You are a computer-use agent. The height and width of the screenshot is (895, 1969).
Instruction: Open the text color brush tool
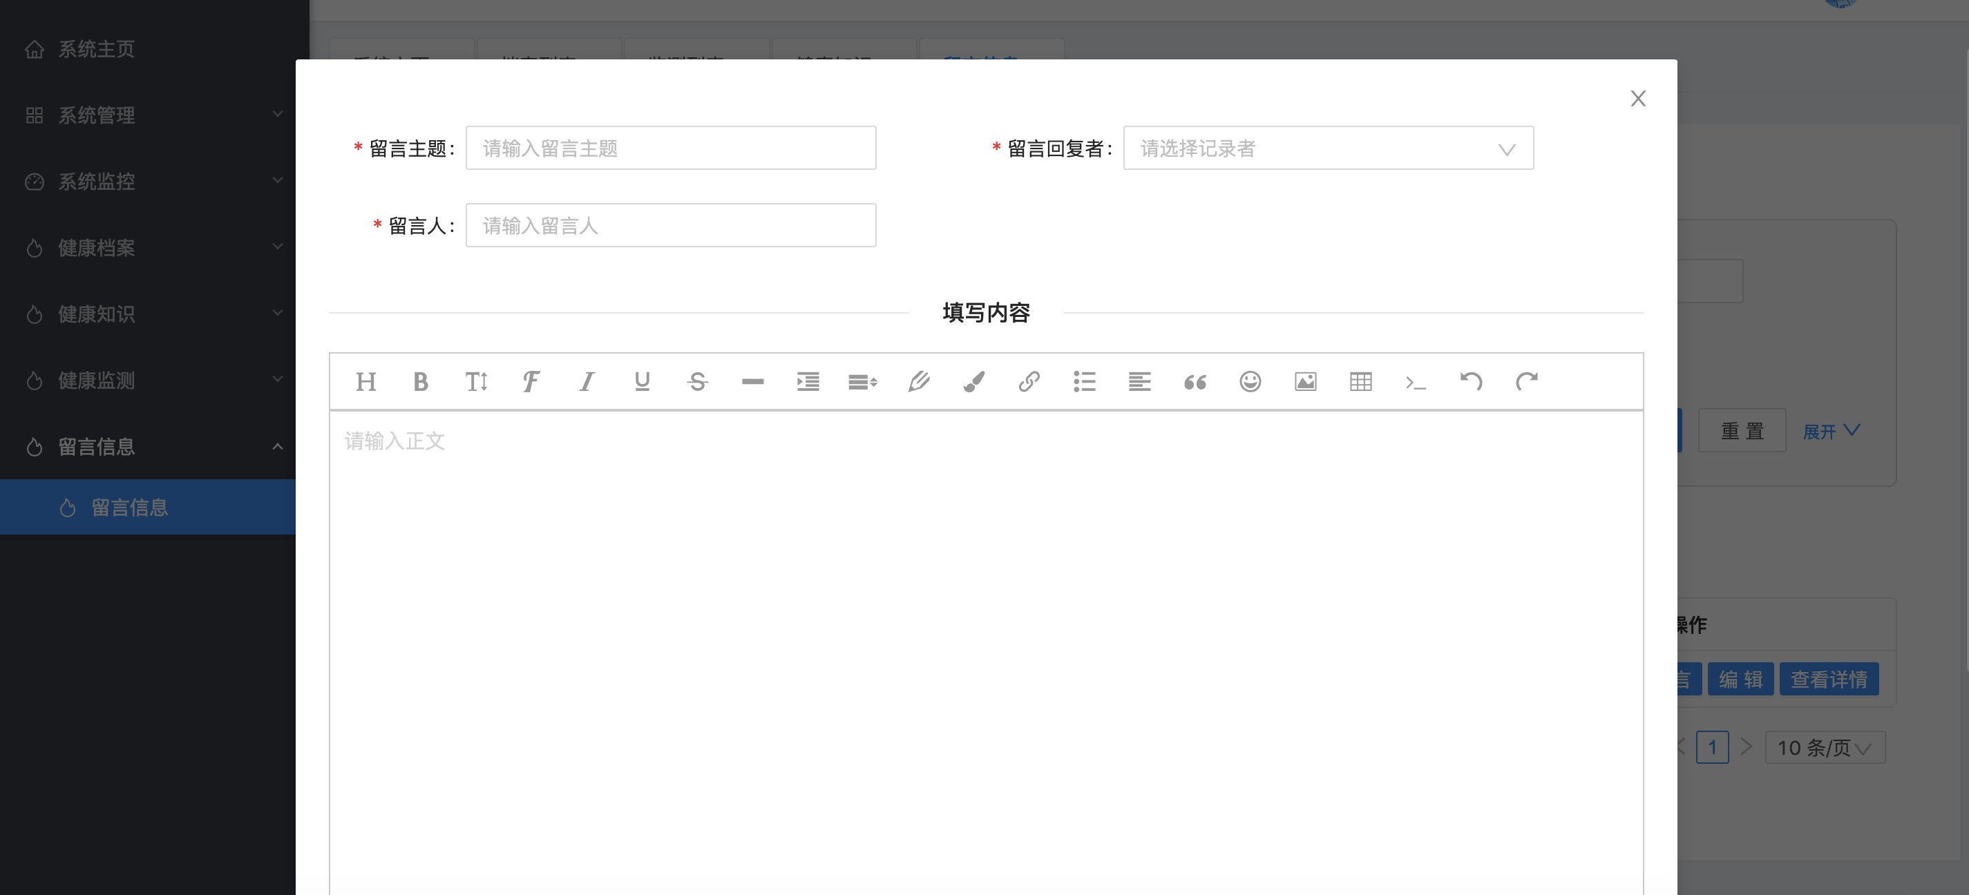point(974,381)
